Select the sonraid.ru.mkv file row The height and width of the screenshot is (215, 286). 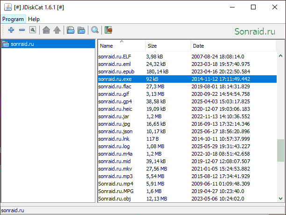click(187, 169)
